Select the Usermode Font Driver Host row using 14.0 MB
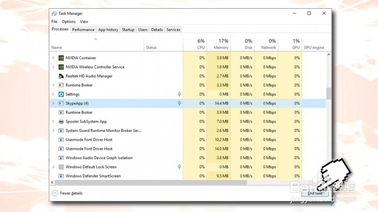378x212 pixels. (188, 149)
